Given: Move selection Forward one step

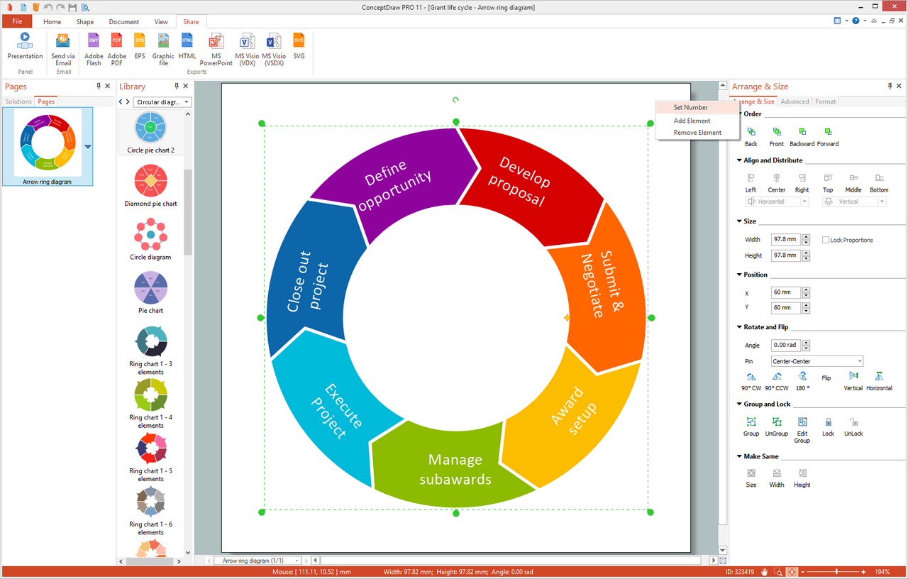Looking at the screenshot, I should point(828,136).
